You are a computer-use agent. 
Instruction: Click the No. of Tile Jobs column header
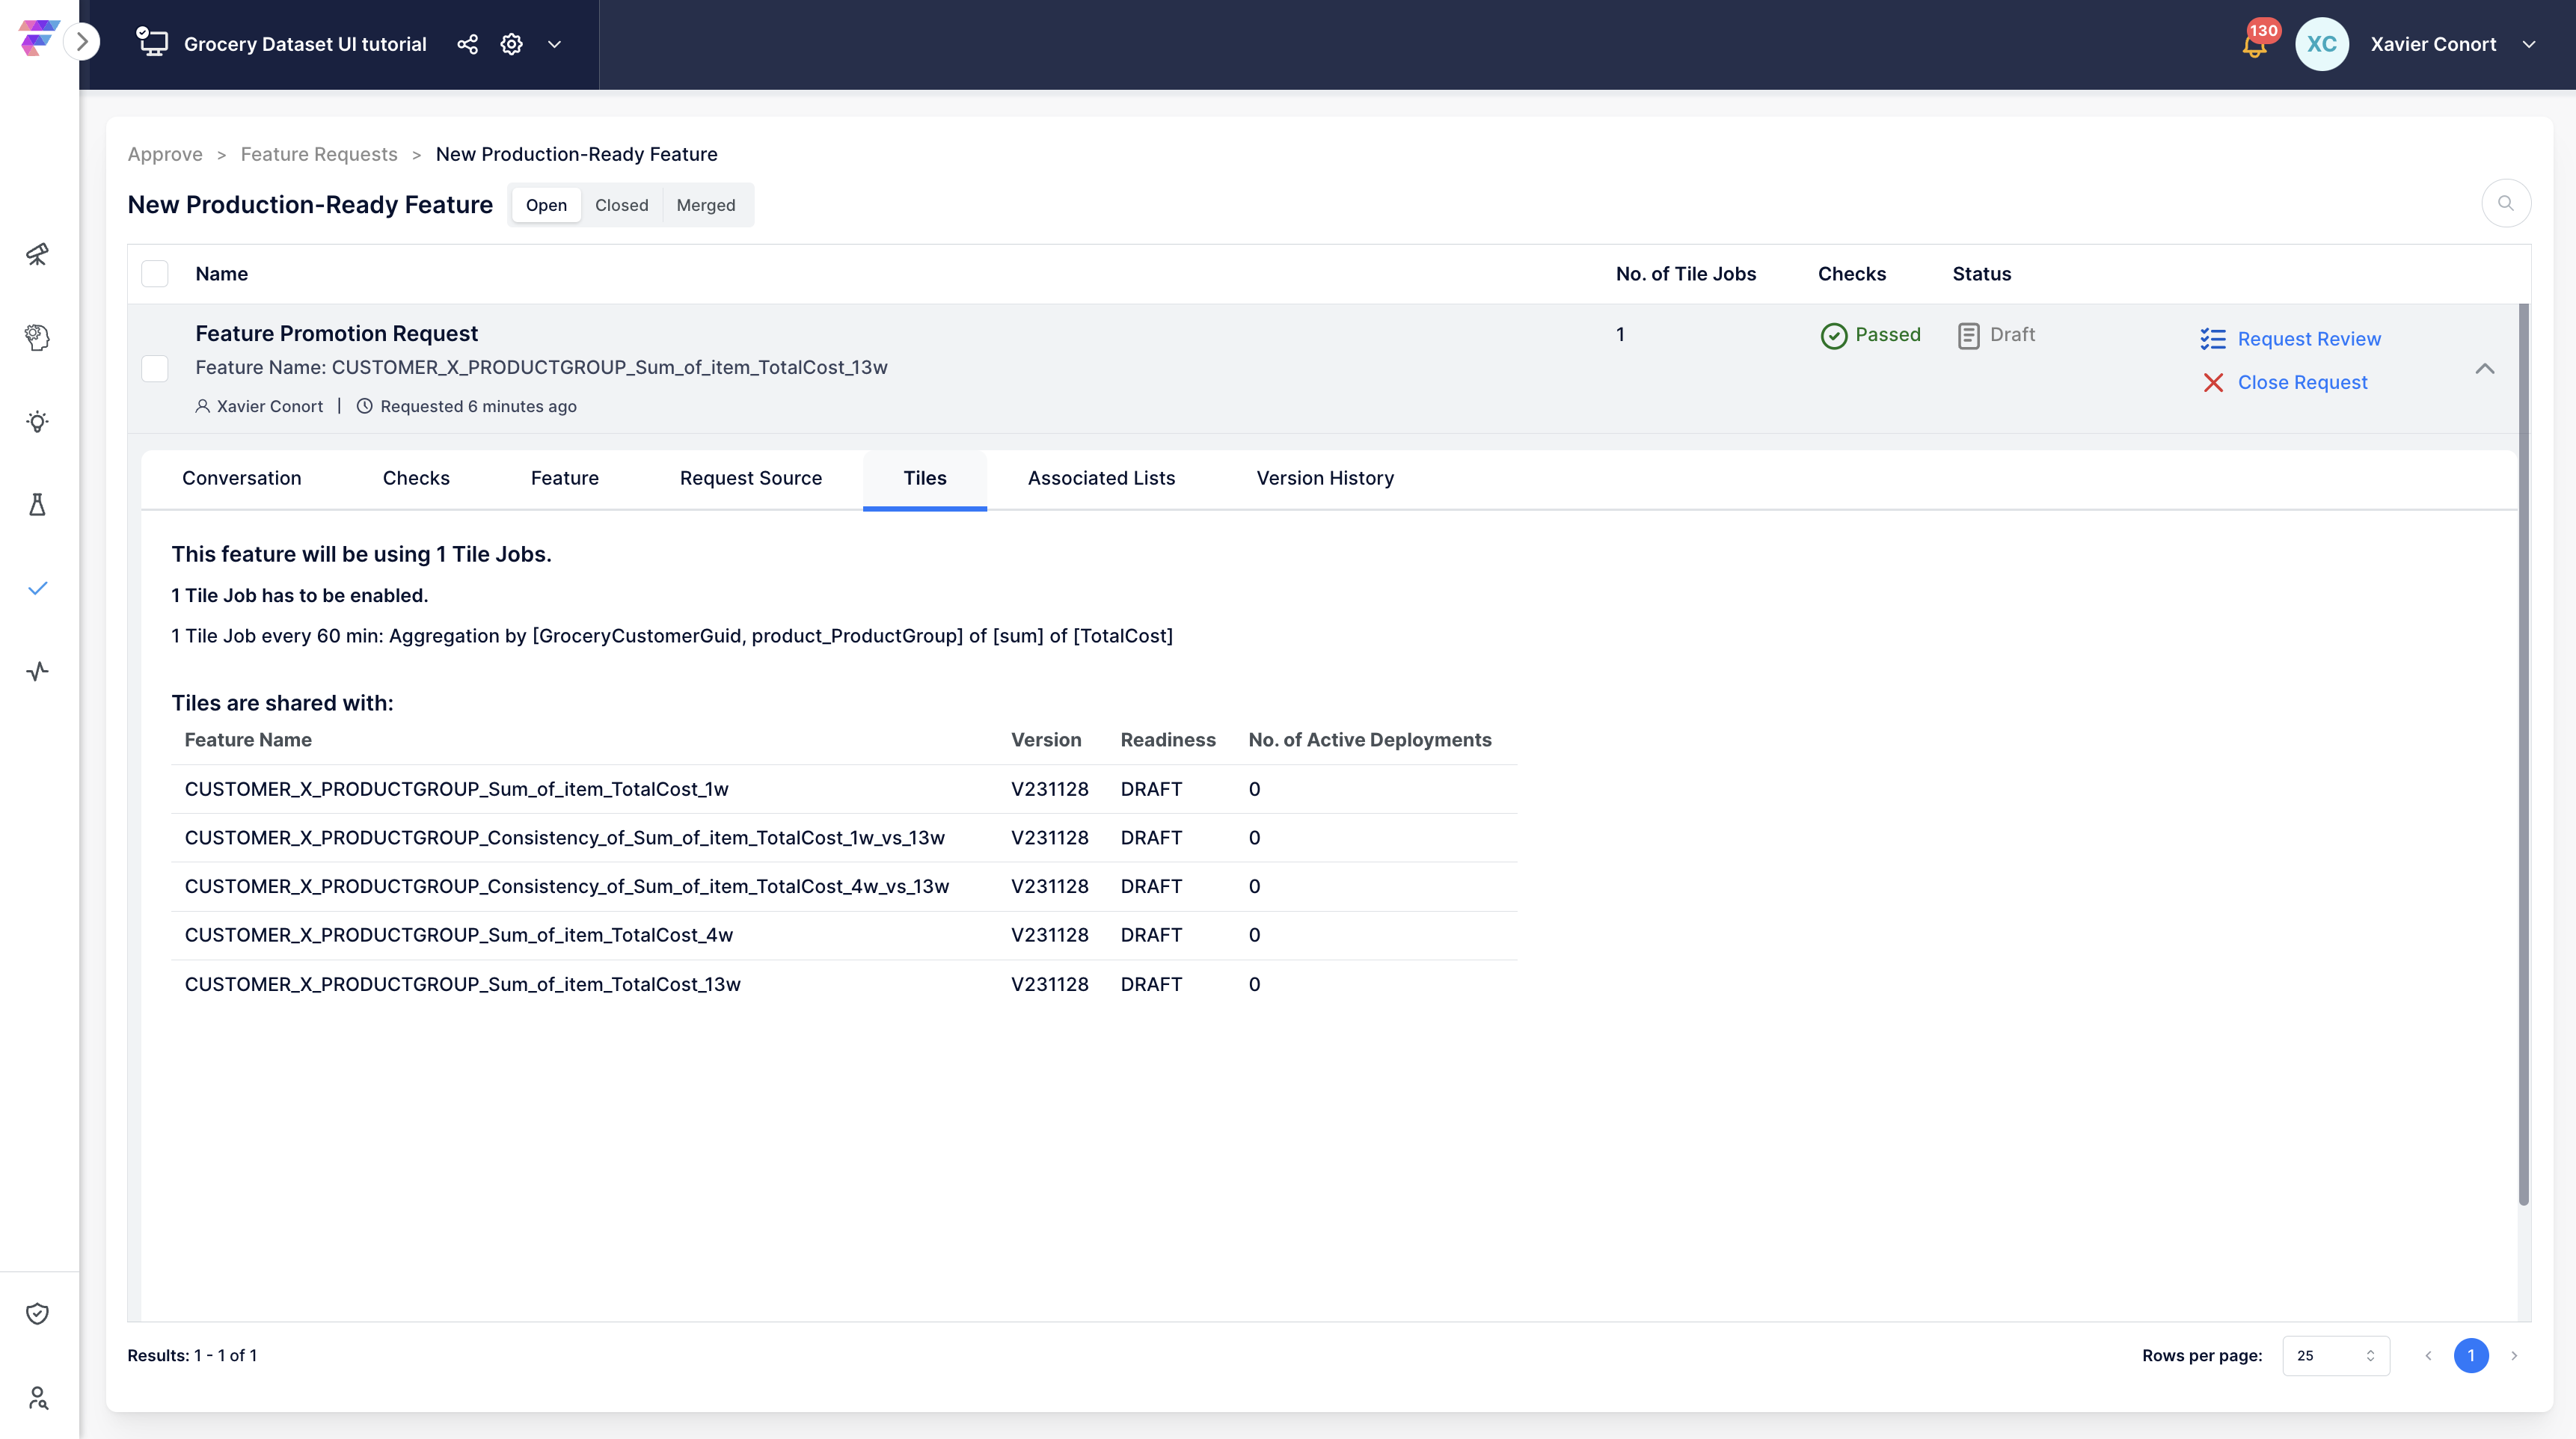point(1685,274)
